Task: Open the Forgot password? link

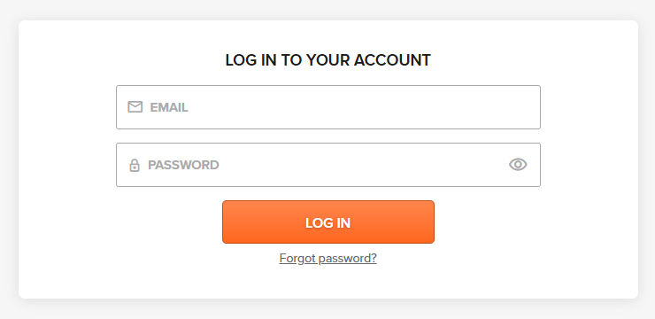Action: pos(327,259)
